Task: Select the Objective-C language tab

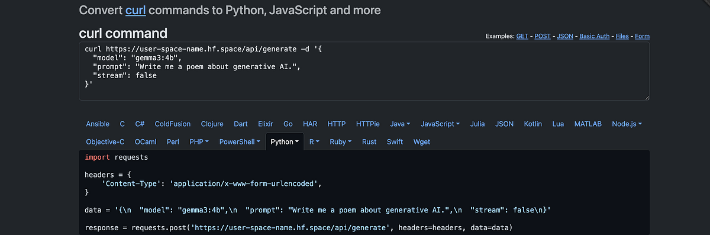Action: (105, 141)
